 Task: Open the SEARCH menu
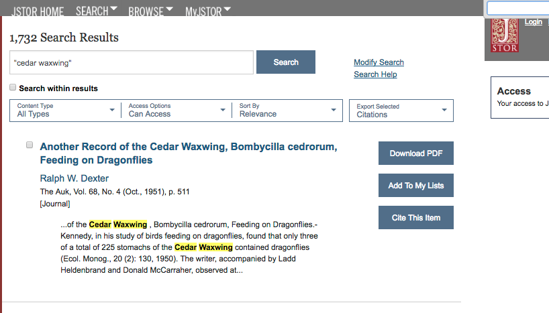[97, 11]
